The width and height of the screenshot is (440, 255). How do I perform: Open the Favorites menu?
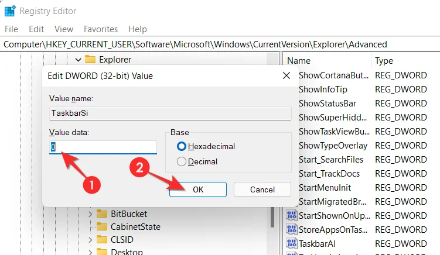pyautogui.click(x=101, y=29)
